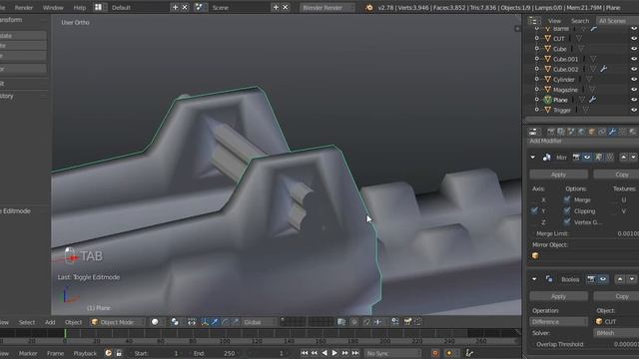Apply the Boolean modifier
This screenshot has height=359, width=639.
coord(559,296)
